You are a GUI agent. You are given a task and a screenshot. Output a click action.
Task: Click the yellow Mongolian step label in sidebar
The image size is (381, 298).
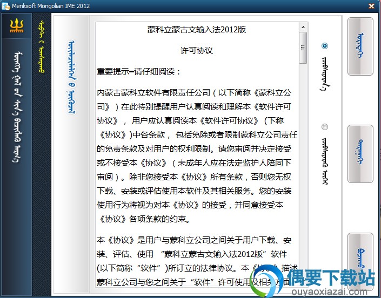(x=42, y=46)
